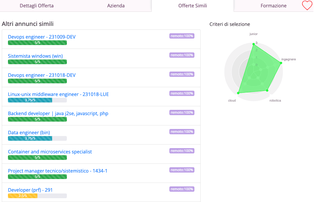Click the cloud axis label
314x202 pixels.
click(232, 100)
